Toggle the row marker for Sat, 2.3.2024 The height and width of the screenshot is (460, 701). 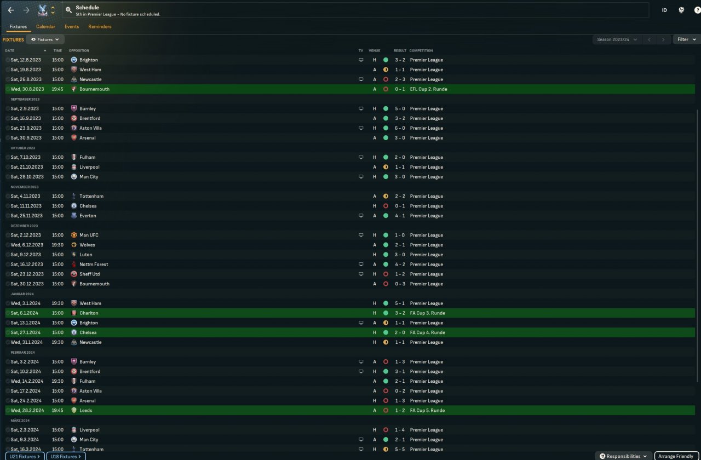coord(8,430)
